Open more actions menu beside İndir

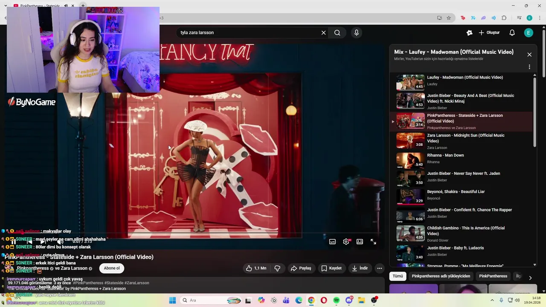(x=379, y=268)
